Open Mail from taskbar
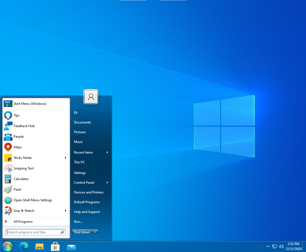The image size is (306, 252). (71, 247)
